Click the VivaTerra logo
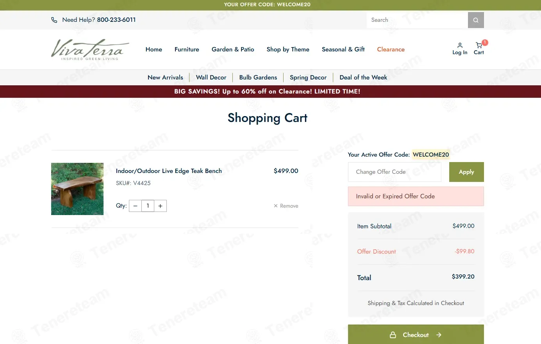 pyautogui.click(x=90, y=49)
